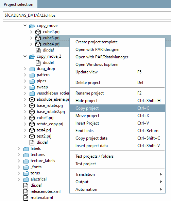Expand the cube2.prj node under copy_move
171x201 pixels.
pos(31,32)
